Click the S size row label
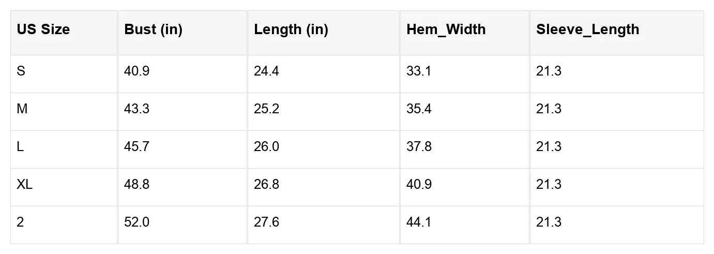Screen dimensions: 714x254 point(21,71)
